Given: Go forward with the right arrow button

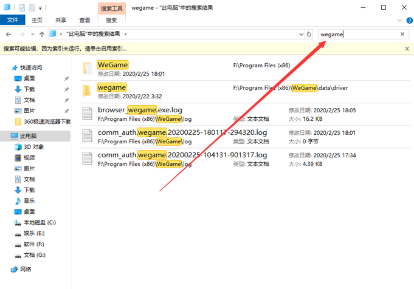Looking at the screenshot, I should point(22,34).
